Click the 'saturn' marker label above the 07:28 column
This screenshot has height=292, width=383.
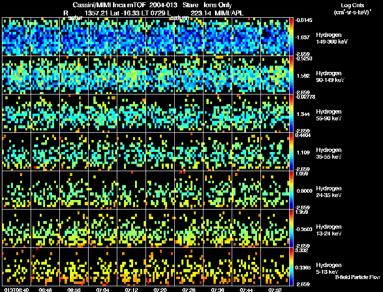(180, 18)
